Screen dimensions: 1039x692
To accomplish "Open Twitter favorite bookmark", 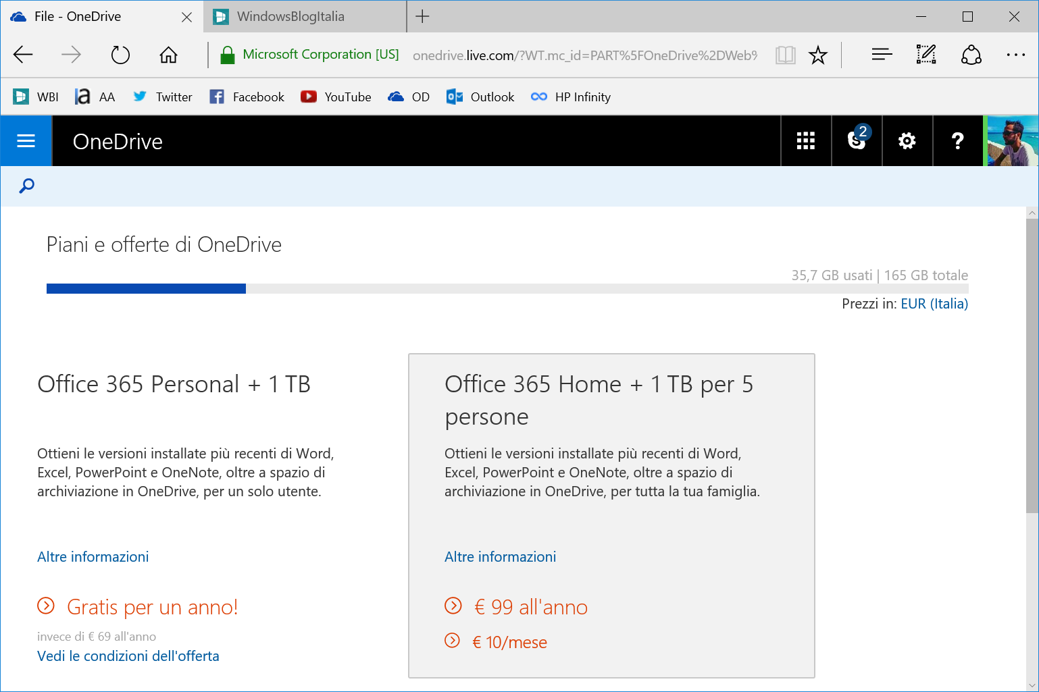I will pos(163,97).
